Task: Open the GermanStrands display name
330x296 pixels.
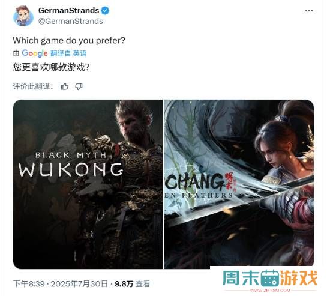Action: [68, 10]
